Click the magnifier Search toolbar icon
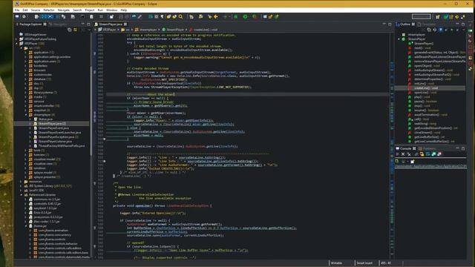This screenshot has height=267, width=475. 180,16
